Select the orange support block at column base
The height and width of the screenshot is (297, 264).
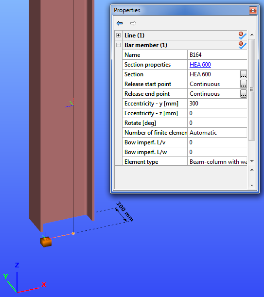coord(46,242)
